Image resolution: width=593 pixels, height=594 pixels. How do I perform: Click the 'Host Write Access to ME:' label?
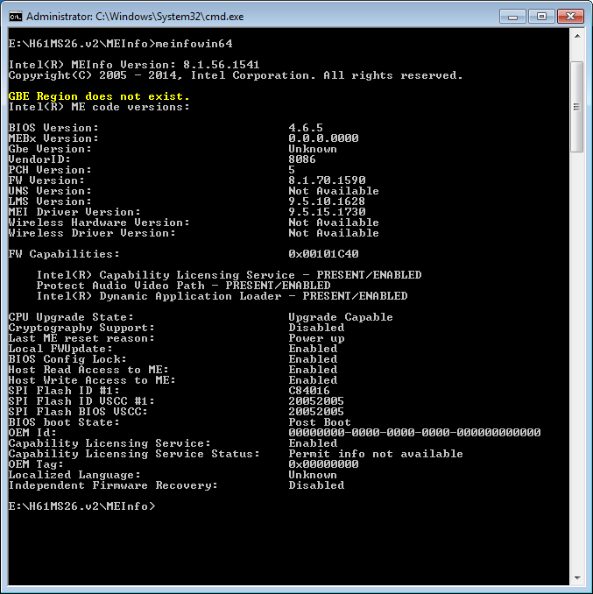92,380
